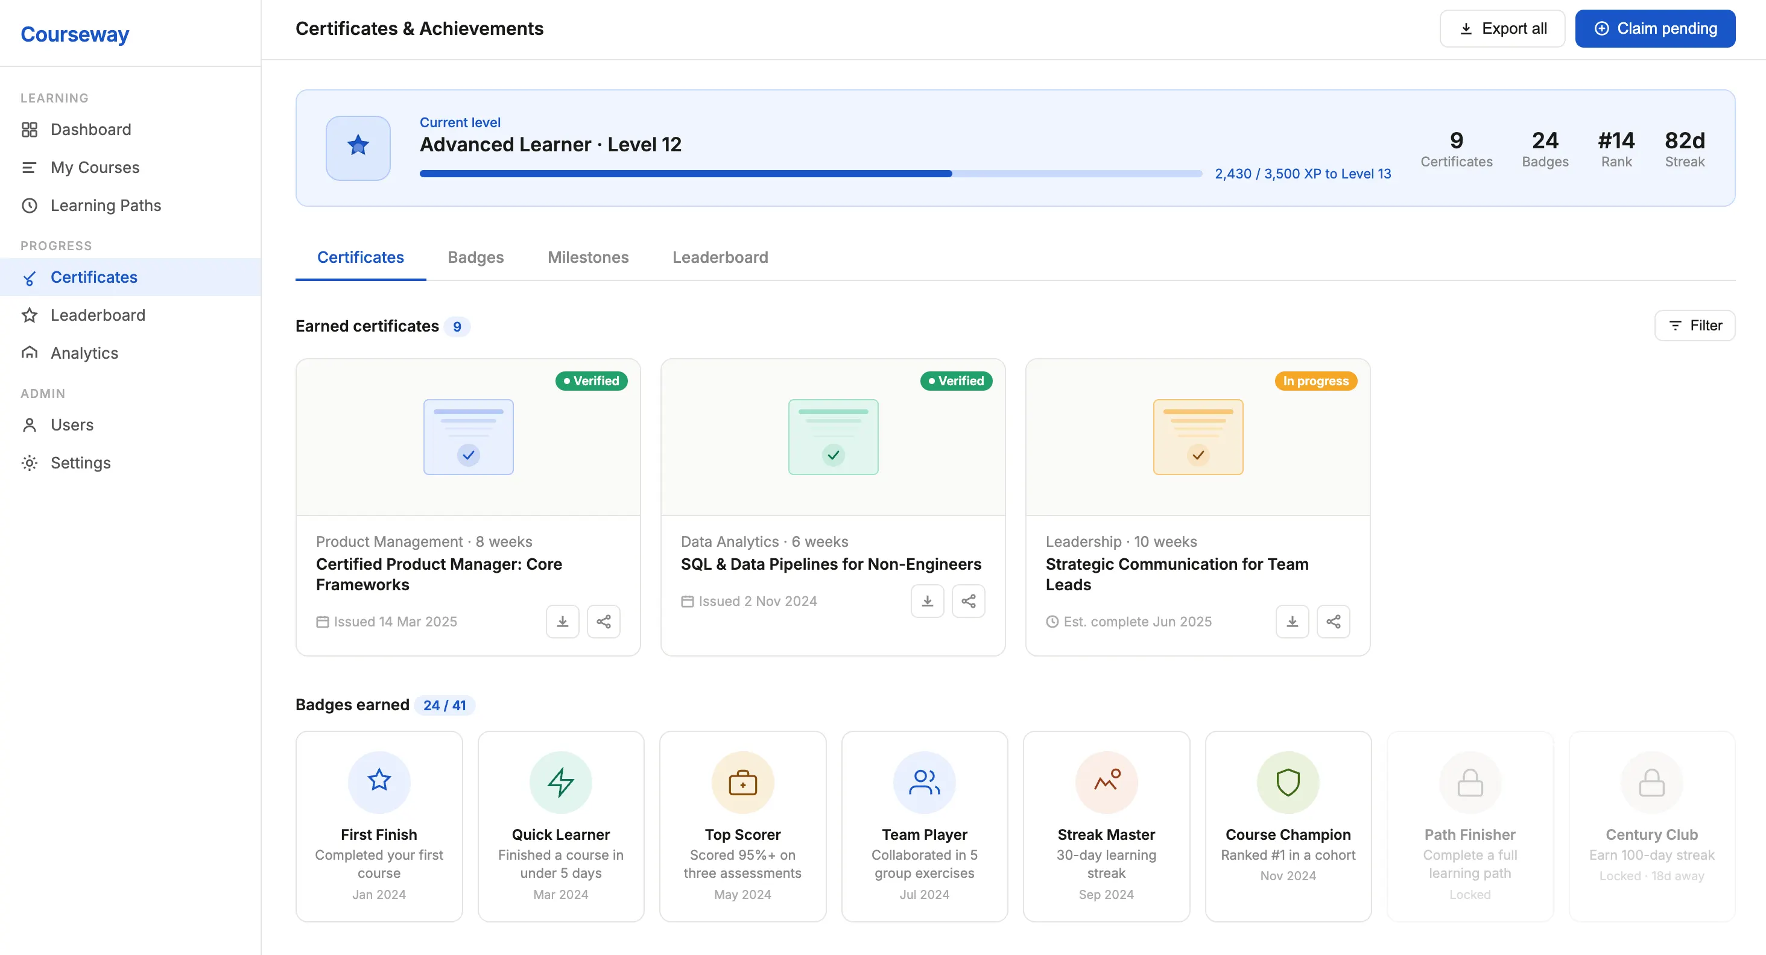Click the Course Champion shield badge icon

pyautogui.click(x=1288, y=783)
